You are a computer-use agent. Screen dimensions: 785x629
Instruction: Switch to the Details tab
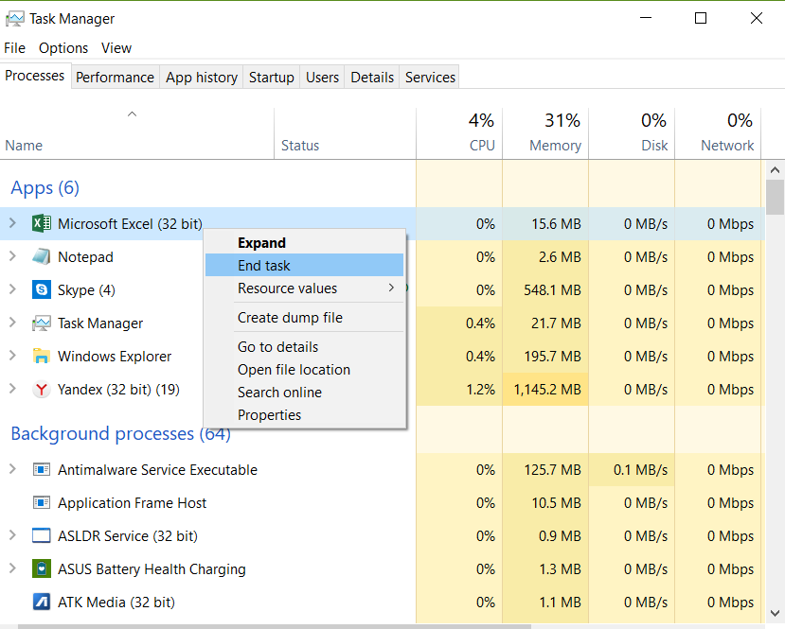pos(372,77)
